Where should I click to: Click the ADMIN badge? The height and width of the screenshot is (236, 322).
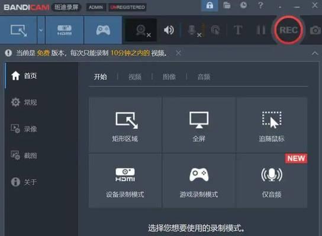click(96, 7)
